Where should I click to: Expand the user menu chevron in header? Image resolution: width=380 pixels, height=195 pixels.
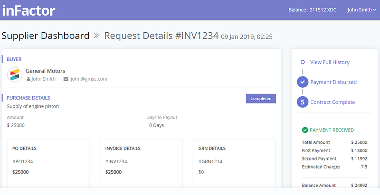(x=375, y=10)
